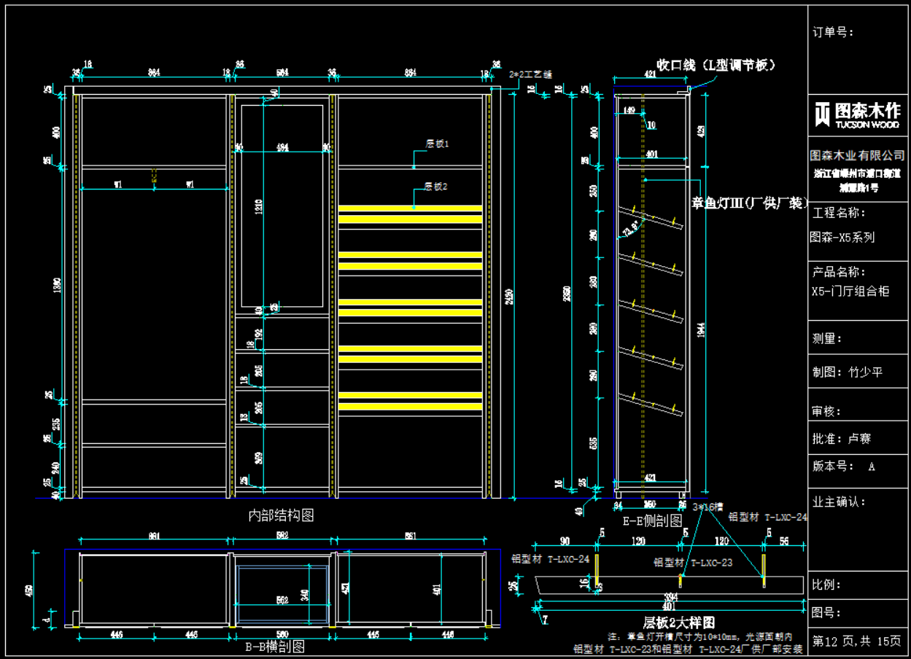Click the 批准：卢赛 approval entry
This screenshot has height=659, width=911.
(x=842, y=439)
